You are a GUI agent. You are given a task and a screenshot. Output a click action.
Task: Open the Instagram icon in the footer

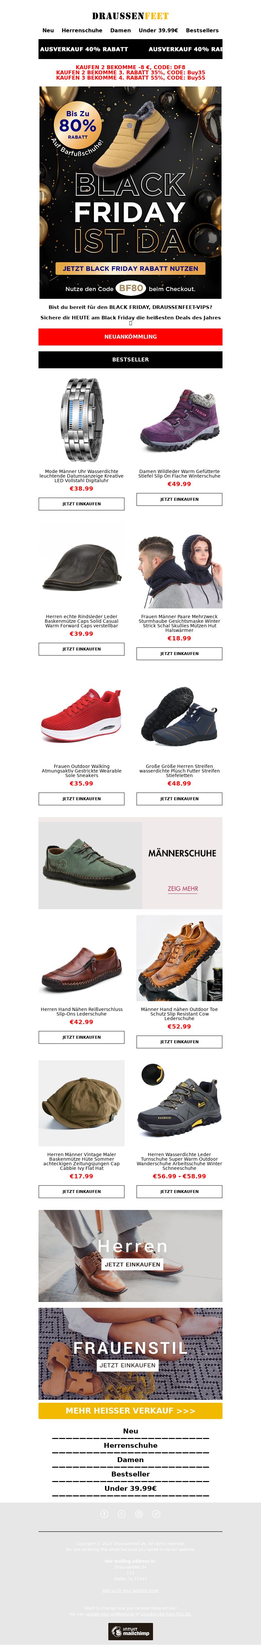[x=139, y=1514]
